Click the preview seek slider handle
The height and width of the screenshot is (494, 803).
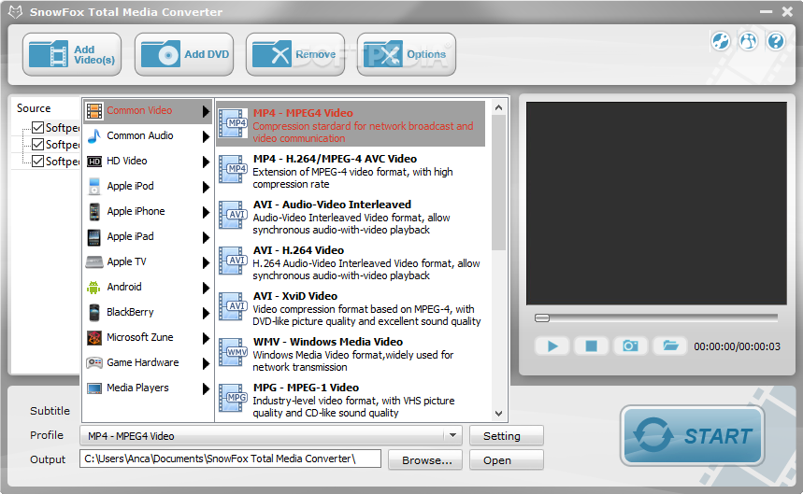[542, 318]
